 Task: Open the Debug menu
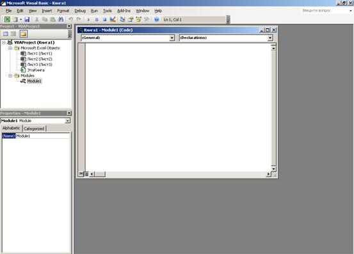pyautogui.click(x=80, y=11)
